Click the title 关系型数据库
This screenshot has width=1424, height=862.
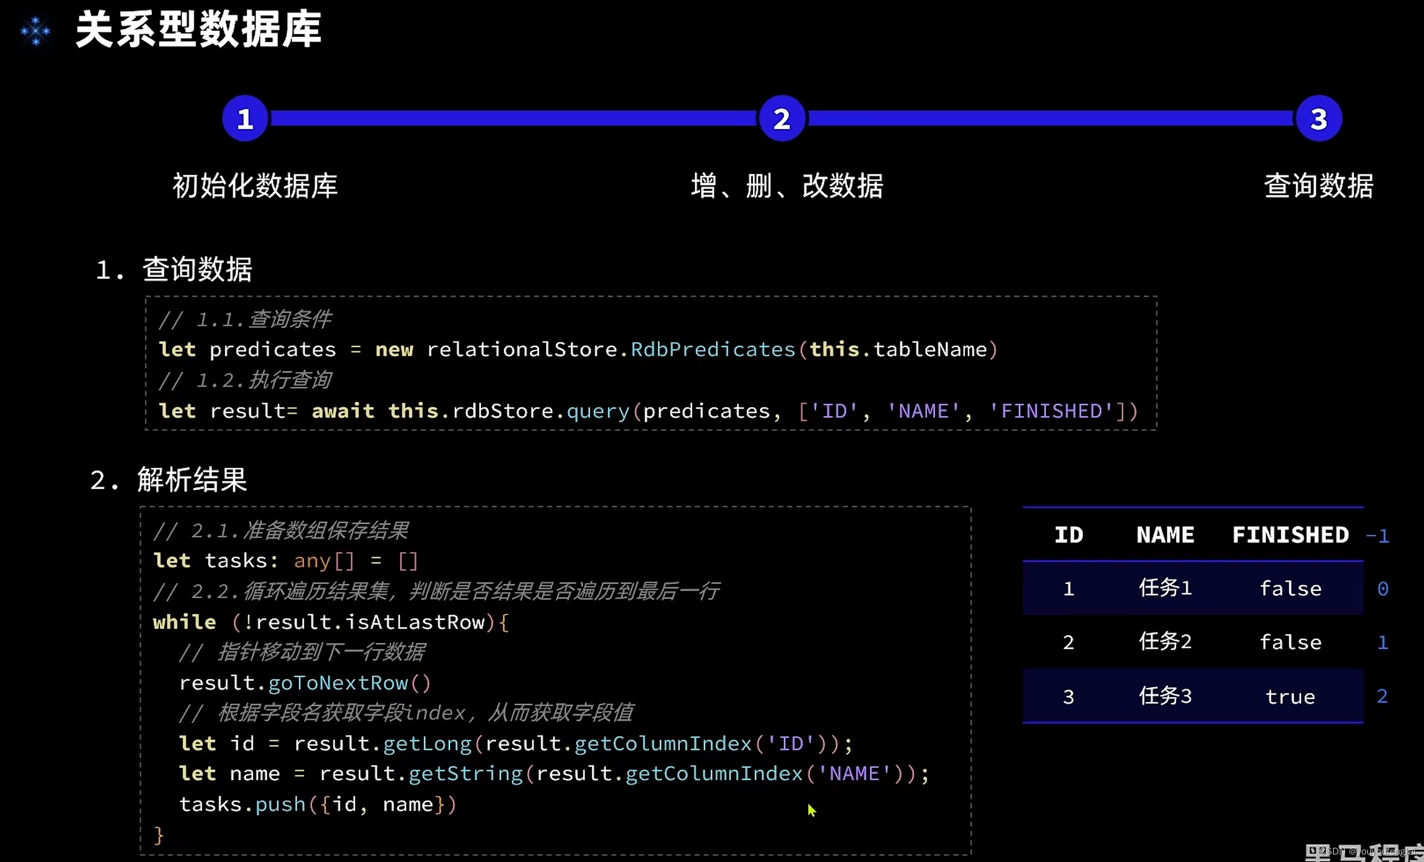(x=199, y=29)
